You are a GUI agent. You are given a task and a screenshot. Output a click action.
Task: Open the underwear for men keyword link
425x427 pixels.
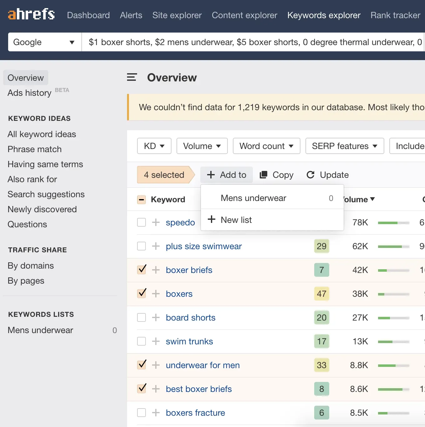[x=202, y=365]
